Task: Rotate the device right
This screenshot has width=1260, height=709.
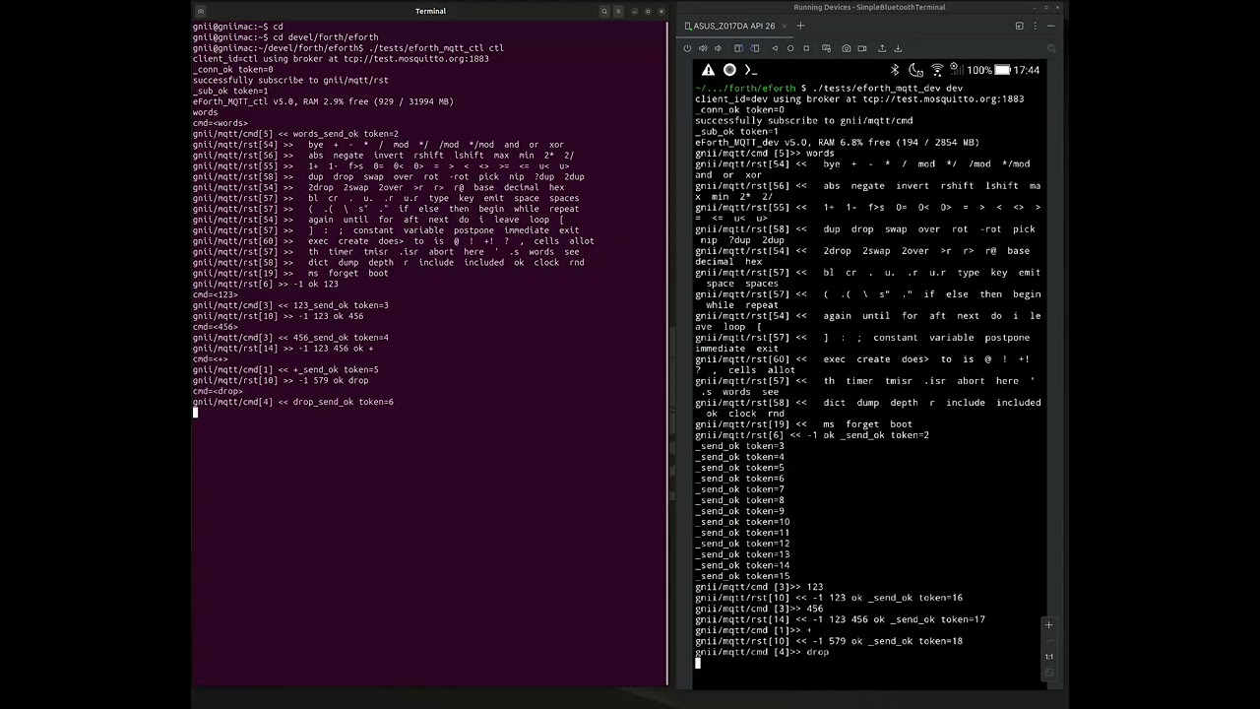Action: [755, 48]
